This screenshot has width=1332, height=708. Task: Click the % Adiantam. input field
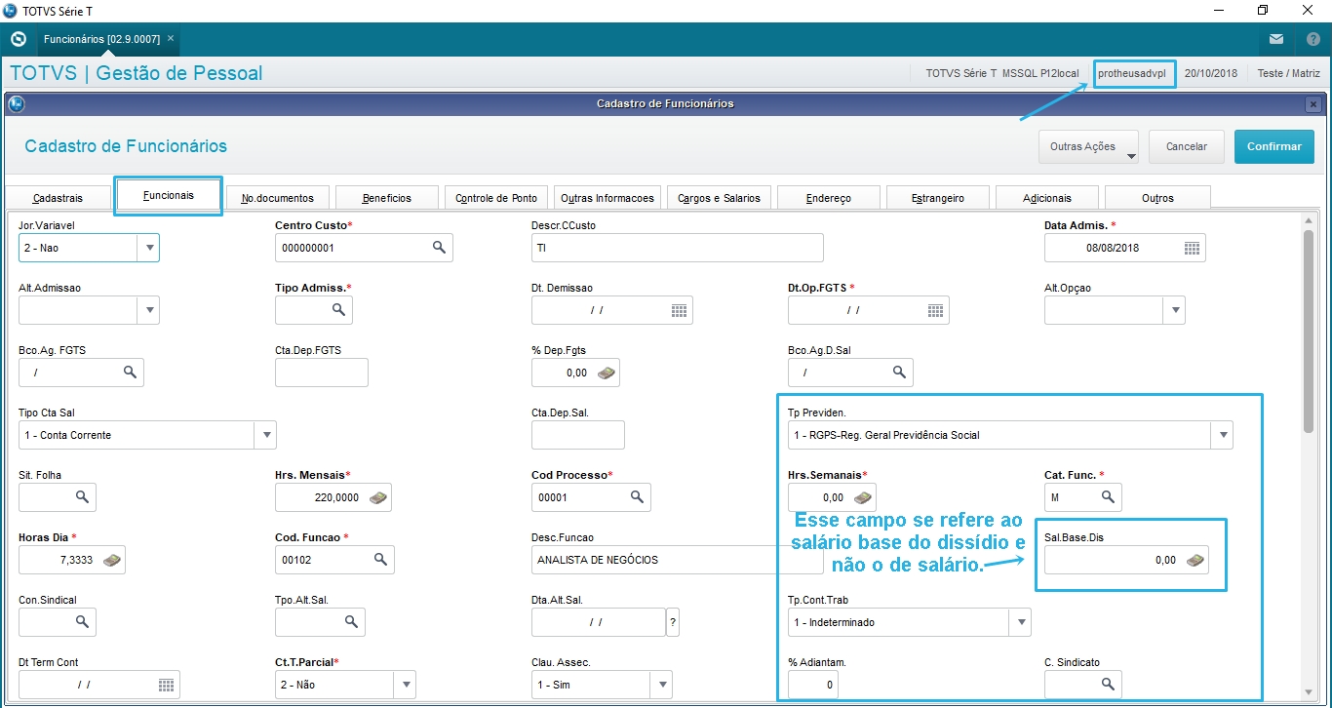coord(812,685)
